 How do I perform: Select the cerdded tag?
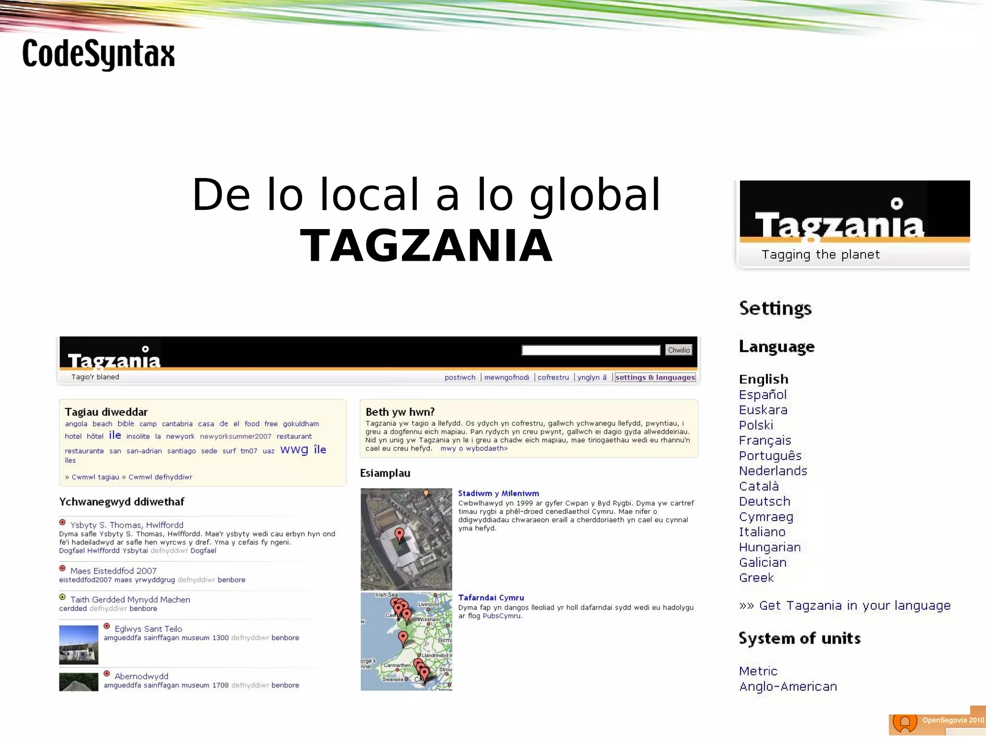pyautogui.click(x=73, y=609)
